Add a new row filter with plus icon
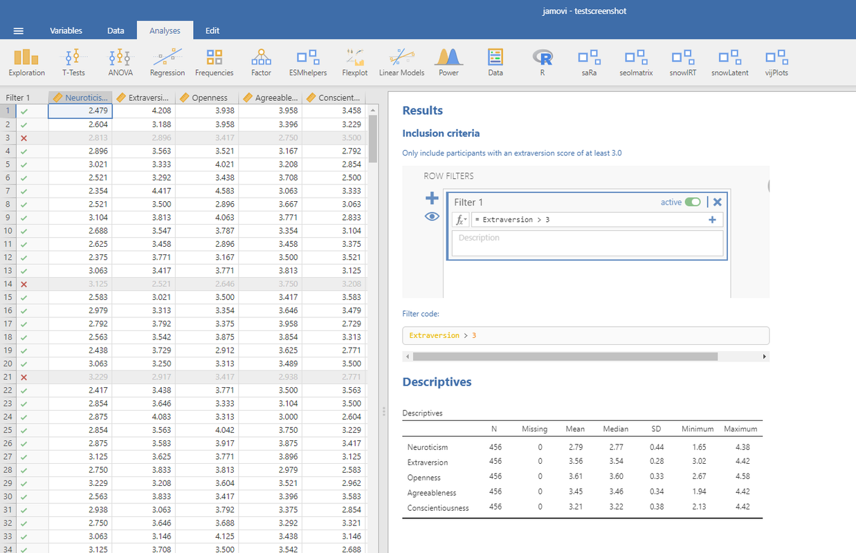 pos(432,198)
